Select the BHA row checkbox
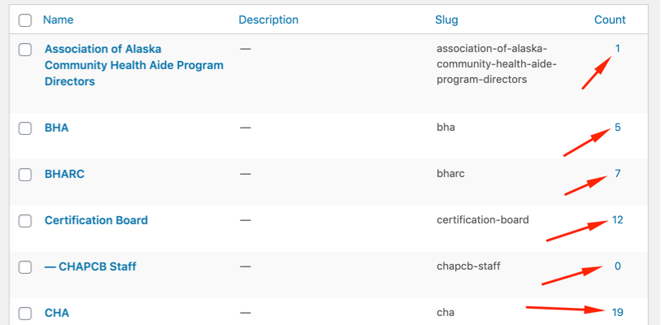This screenshot has width=661, height=325. tap(24, 128)
